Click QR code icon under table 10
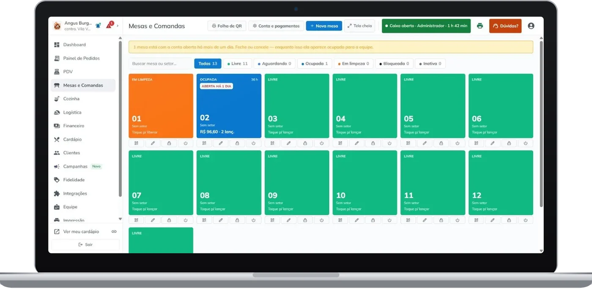This screenshot has height=294, width=592. (x=340, y=220)
